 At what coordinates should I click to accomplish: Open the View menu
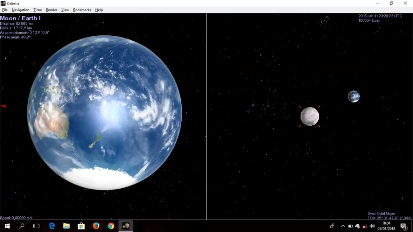65,10
